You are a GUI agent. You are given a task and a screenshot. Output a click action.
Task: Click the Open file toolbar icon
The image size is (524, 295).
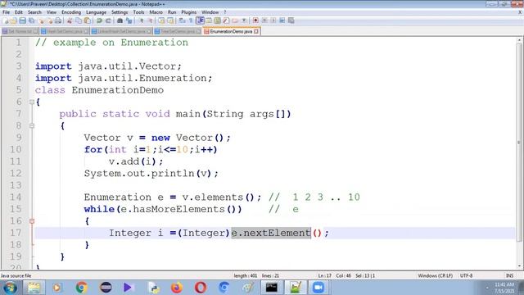pos(13,20)
